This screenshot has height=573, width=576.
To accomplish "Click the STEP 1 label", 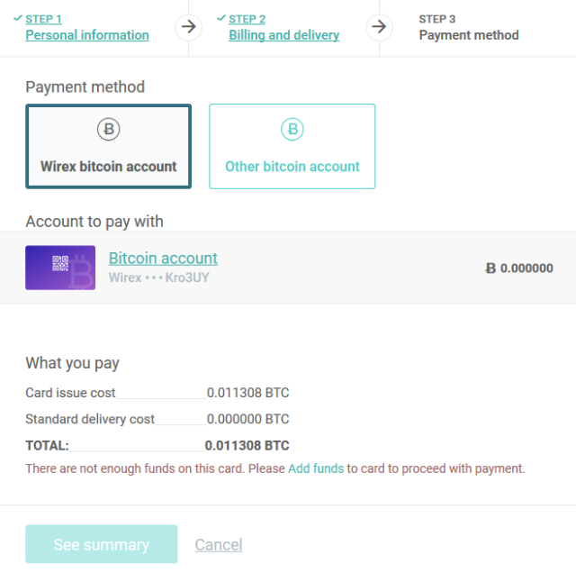I will click(44, 19).
